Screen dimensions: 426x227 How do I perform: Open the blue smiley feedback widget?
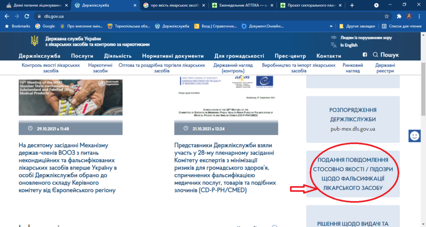pyautogui.click(x=414, y=136)
